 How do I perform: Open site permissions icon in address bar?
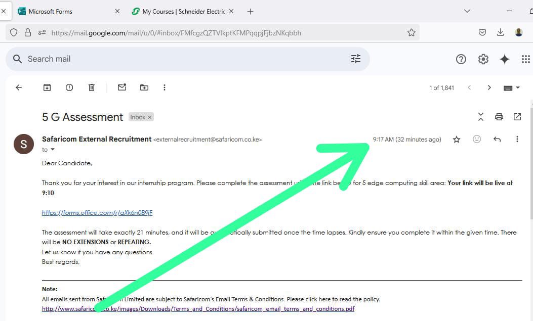pyautogui.click(x=42, y=32)
